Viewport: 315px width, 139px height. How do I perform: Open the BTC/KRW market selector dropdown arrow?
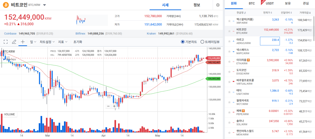[44, 5]
